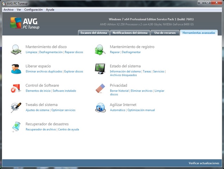This screenshot has width=224, height=169.
Task: Switch to Escaneo del sistema tab
Action: [94, 33]
